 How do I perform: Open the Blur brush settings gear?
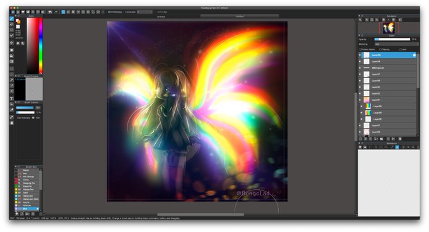[x=37, y=209]
